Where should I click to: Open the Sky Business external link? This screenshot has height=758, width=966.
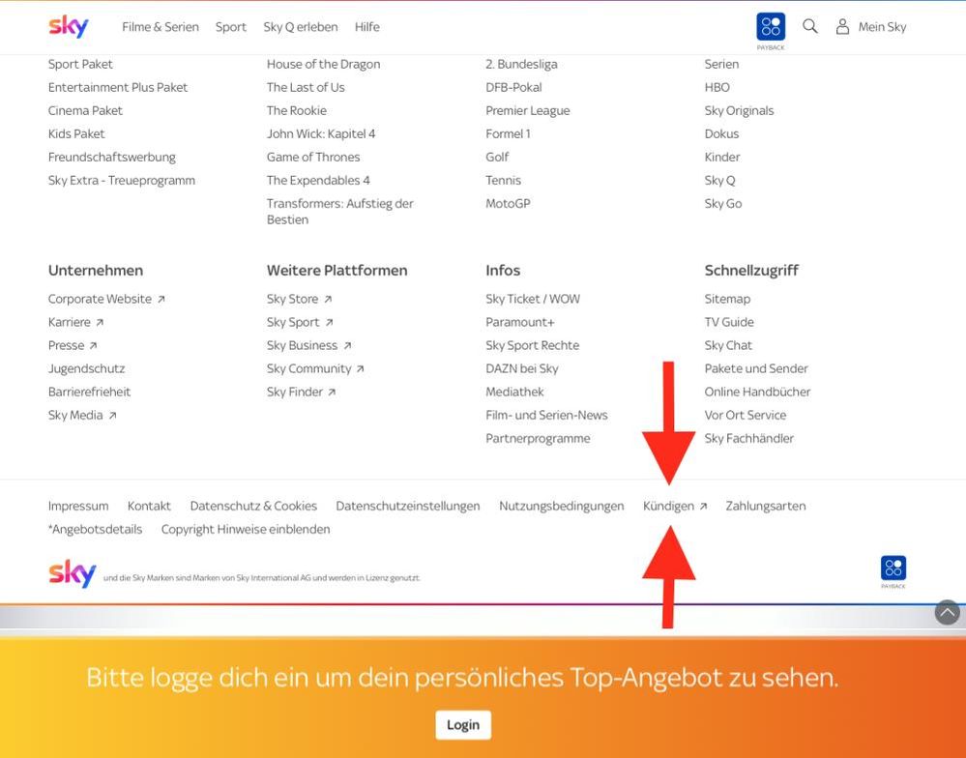pos(308,345)
